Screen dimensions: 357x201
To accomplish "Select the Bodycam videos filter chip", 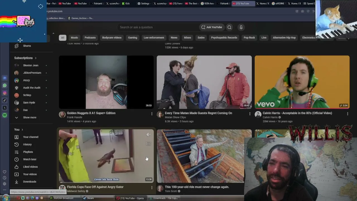I will 112,38.
